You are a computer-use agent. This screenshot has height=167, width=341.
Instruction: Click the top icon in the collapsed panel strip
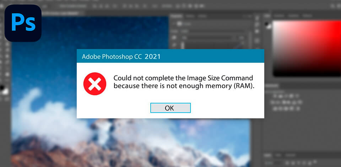[x=257, y=18]
